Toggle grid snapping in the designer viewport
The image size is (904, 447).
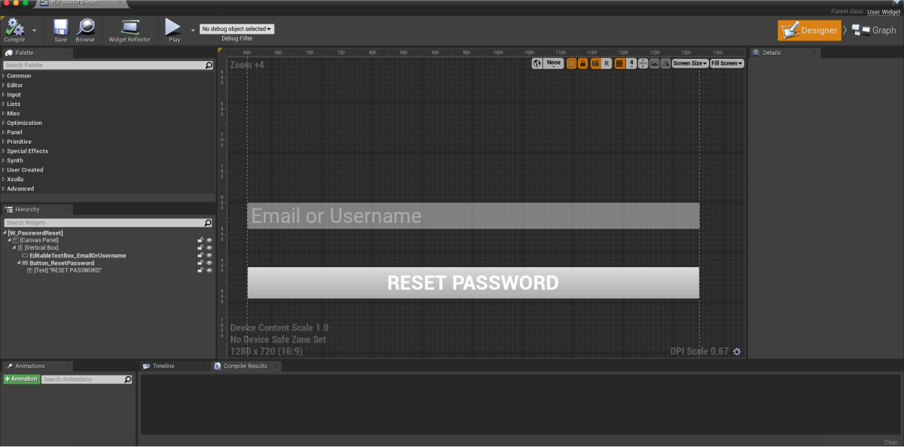click(x=619, y=63)
